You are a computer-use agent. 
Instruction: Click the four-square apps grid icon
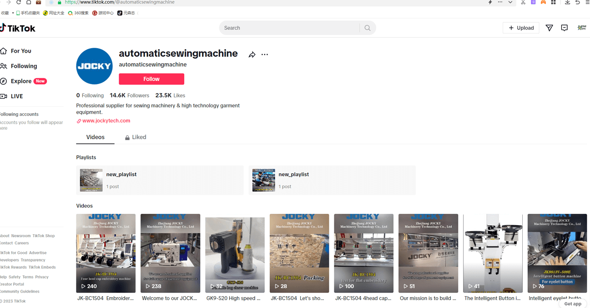(x=553, y=2)
